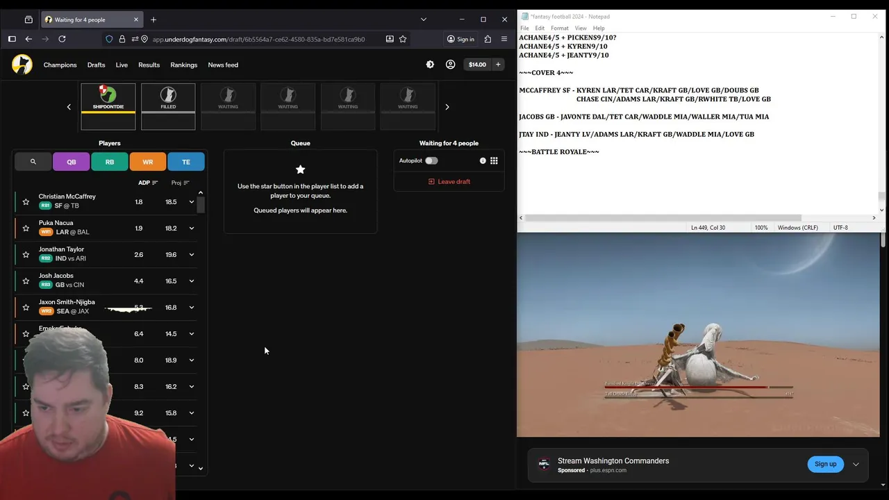Open the Drafts nav item
The image size is (889, 500).
[x=97, y=65]
